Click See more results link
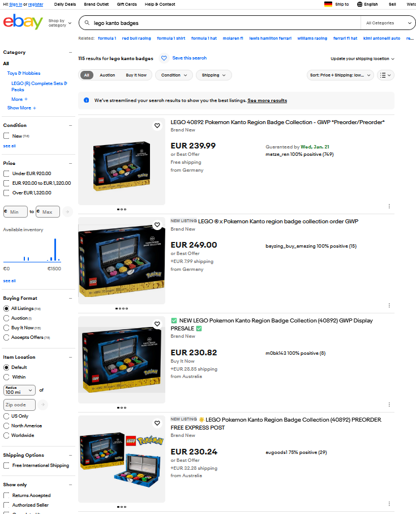Screen dimensions: 416x514 click(x=267, y=100)
